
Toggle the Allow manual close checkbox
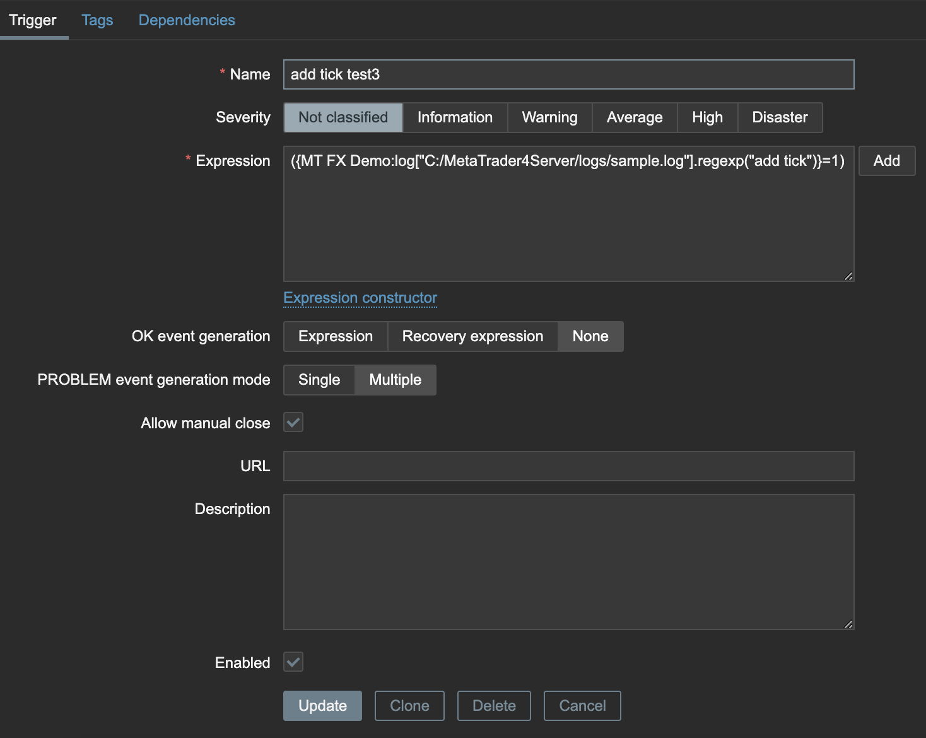(x=293, y=423)
